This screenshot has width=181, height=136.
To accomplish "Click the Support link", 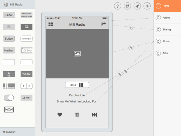I will pyautogui.click(x=9, y=132).
